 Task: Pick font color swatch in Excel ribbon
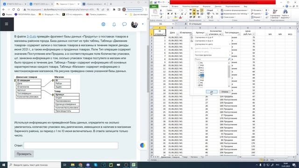180,17
